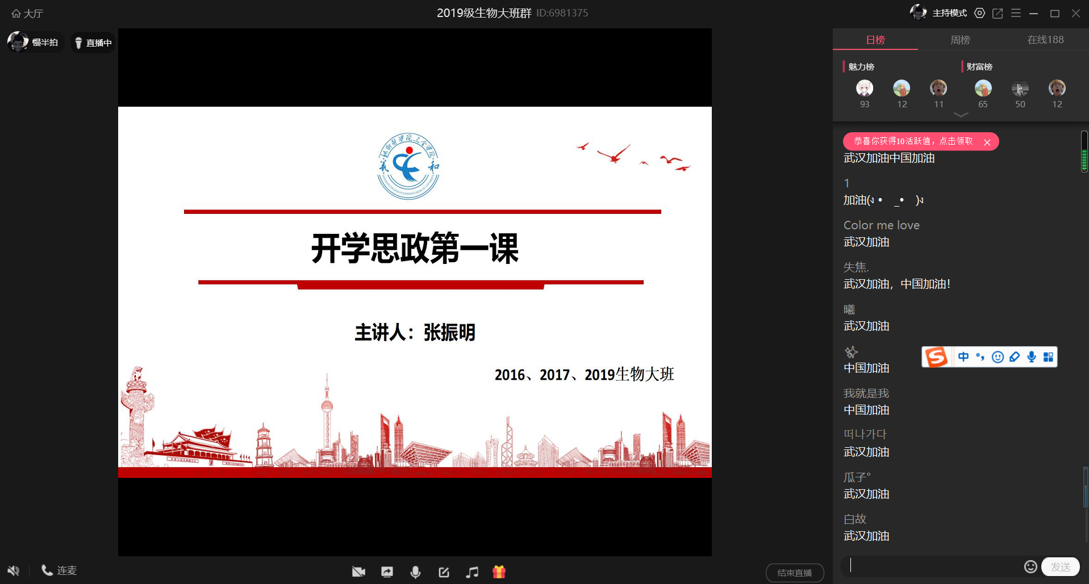Open the Sogou toolbox grid icon
Screen dimensions: 1089x584
(1048, 357)
